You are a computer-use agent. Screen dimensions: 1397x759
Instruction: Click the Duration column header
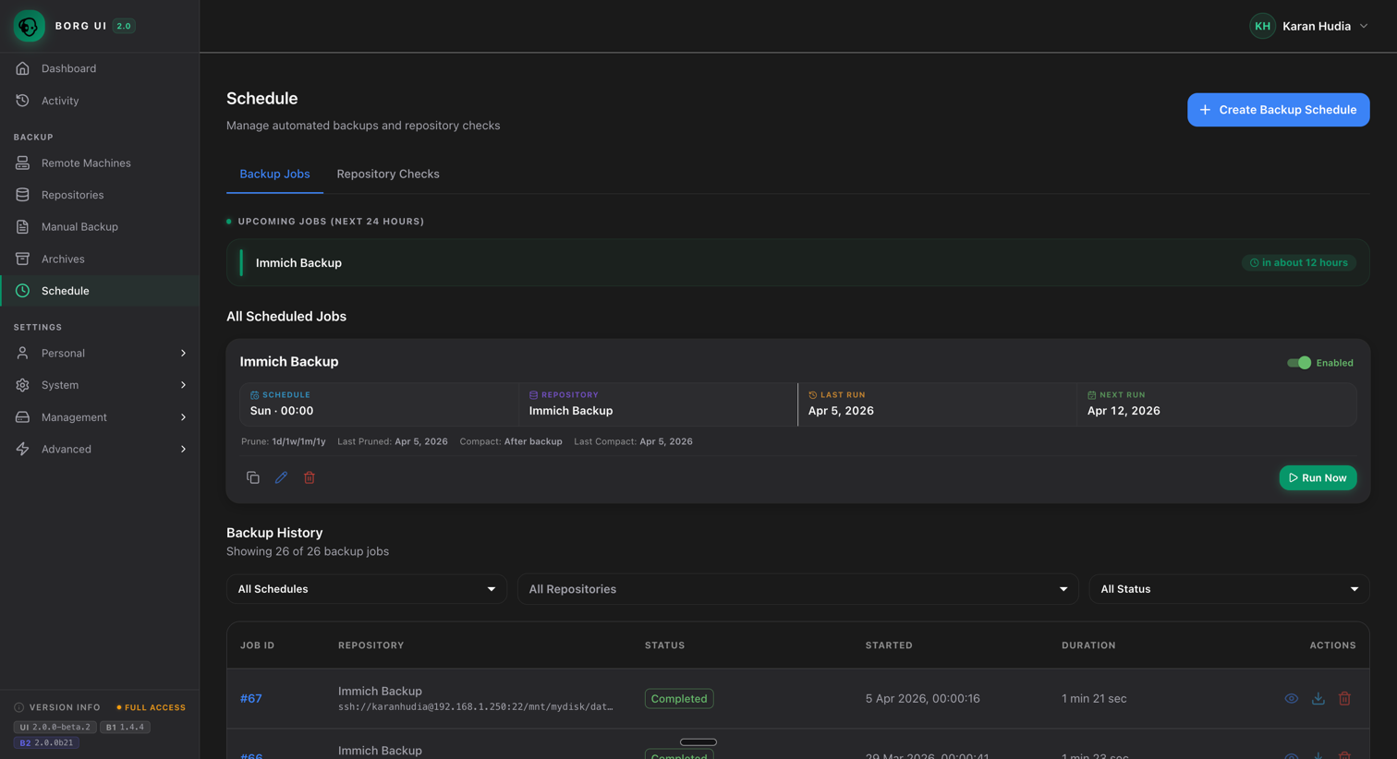click(x=1088, y=645)
